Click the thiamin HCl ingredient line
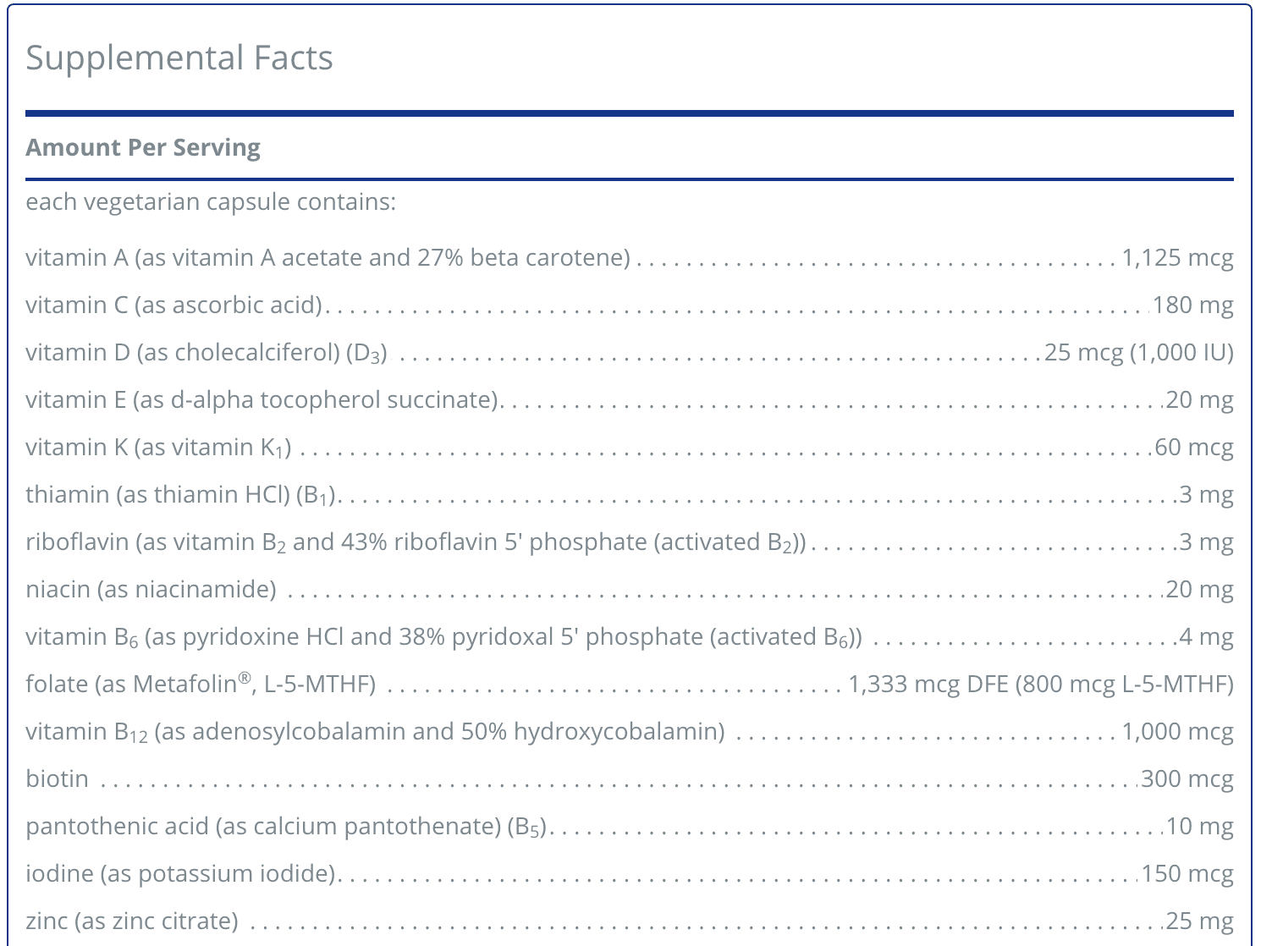Viewport: 1261px width, 946px height. [x=630, y=494]
